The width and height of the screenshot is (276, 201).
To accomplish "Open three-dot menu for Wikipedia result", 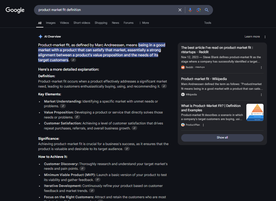I will pos(261,95).
